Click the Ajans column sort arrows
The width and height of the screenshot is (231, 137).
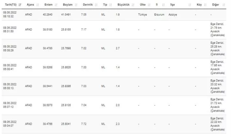click(38, 5)
